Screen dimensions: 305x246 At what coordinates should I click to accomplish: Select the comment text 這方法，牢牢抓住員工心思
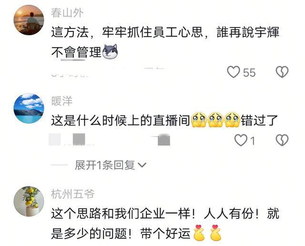[x=127, y=32]
